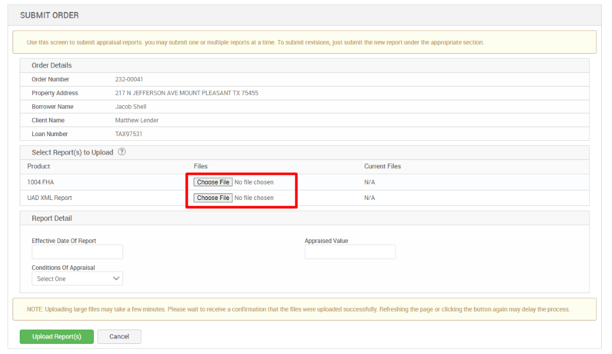Click the Effective Date Of Report field
612x354 pixels.
[77, 251]
